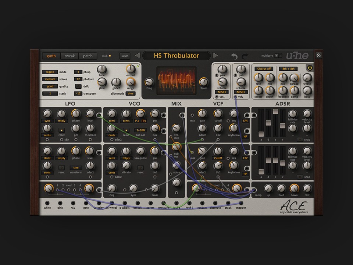Select the sawtooth waveform icon in VCO1
353x265 pixels.
coord(137,121)
